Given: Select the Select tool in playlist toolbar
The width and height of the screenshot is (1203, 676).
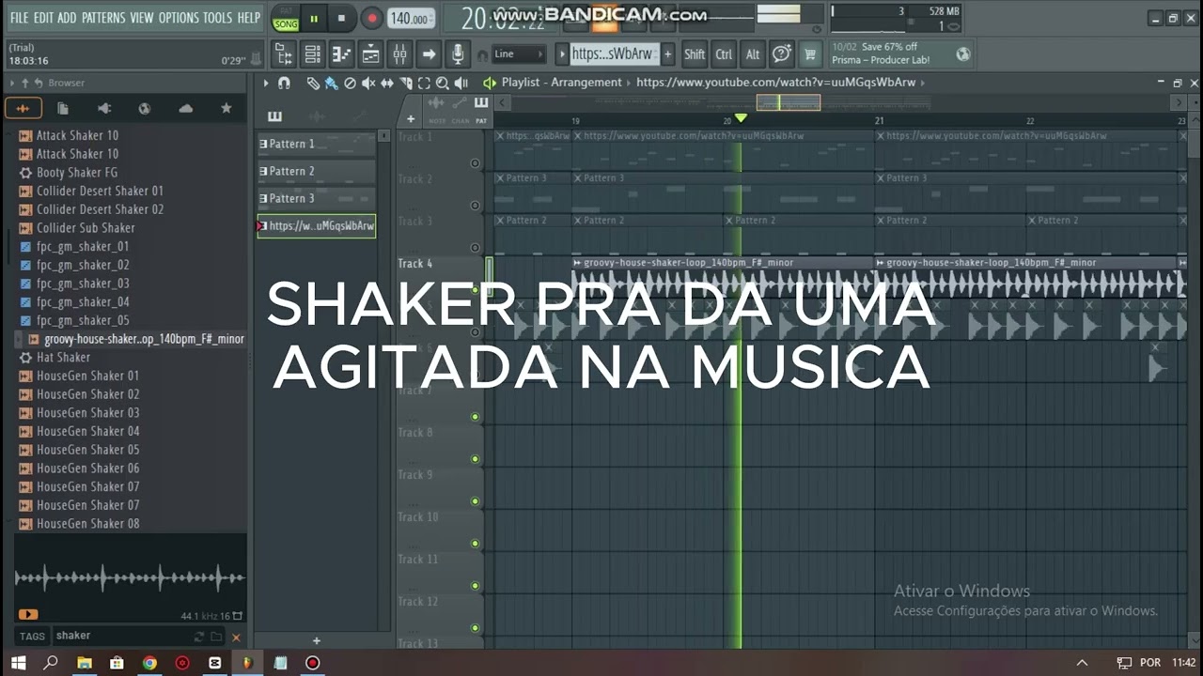Looking at the screenshot, I should [424, 83].
